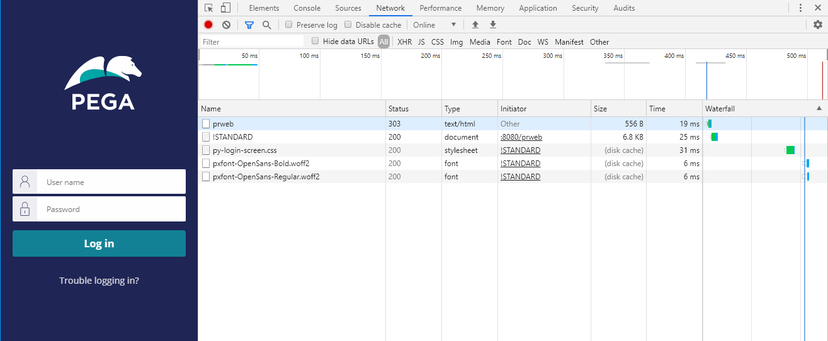
Task: Enable Preserve log checkbox
Action: click(289, 25)
